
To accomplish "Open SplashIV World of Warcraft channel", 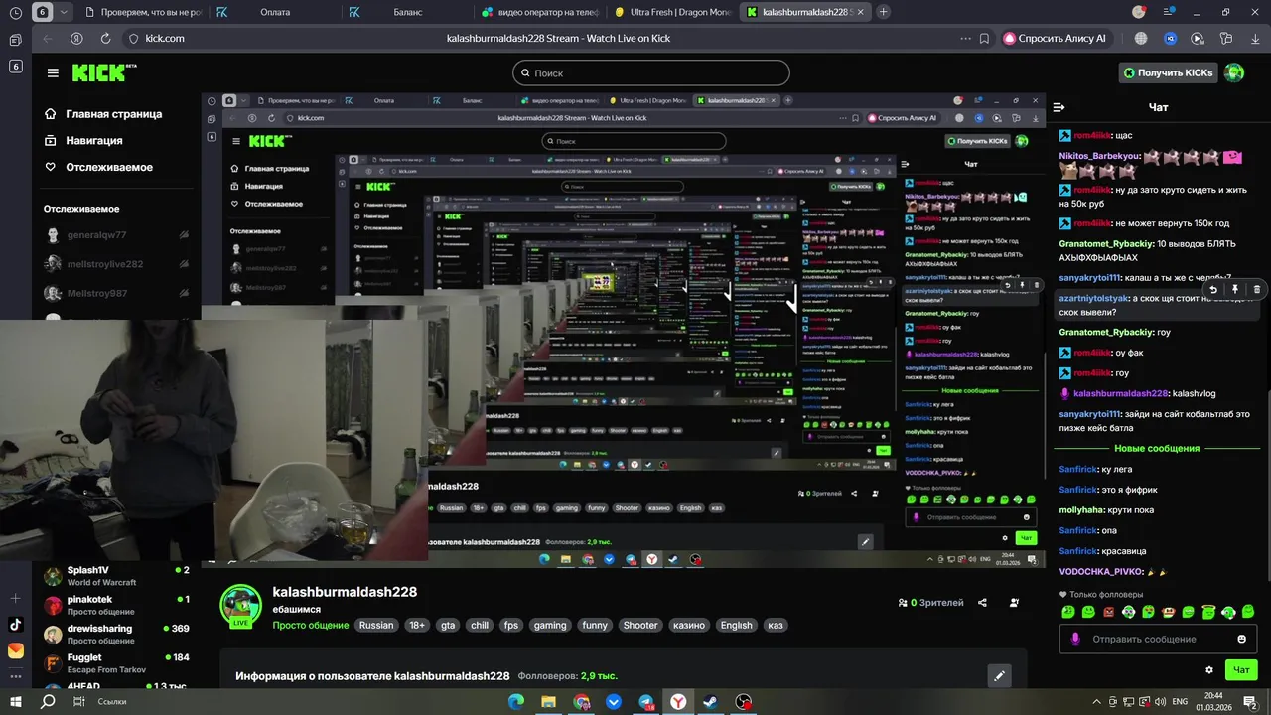I will (117, 576).
